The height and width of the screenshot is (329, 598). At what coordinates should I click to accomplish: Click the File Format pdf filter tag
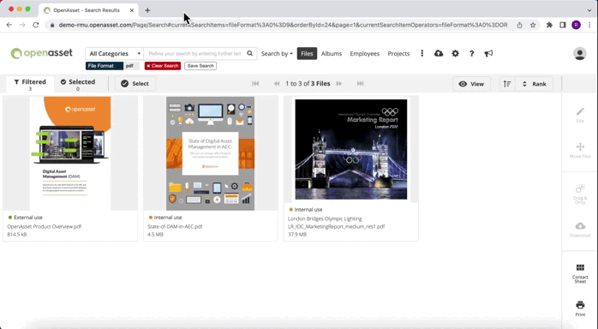112,66
